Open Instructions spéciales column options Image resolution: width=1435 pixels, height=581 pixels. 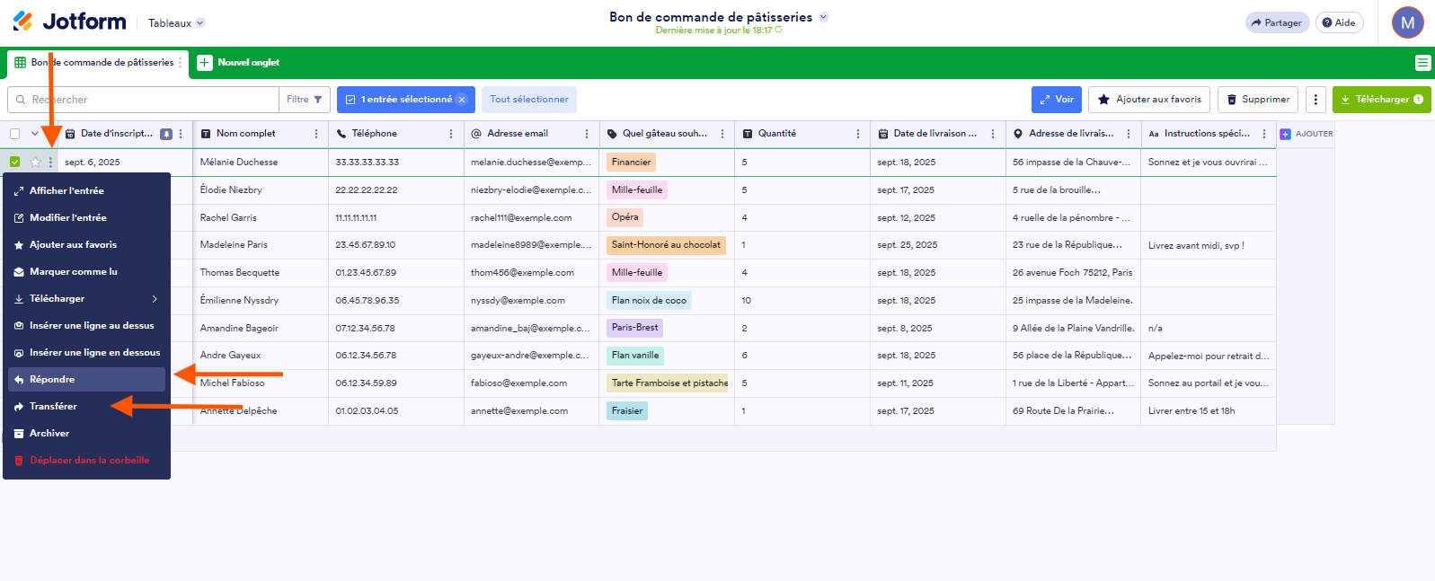1264,134
